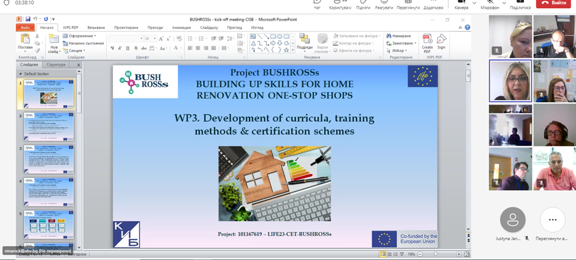The image size is (576, 260).
Task: Toggle the Камера button on
Action: 461,4
